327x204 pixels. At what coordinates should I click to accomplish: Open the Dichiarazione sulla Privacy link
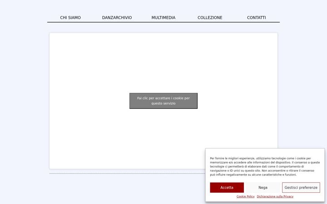tap(275, 196)
